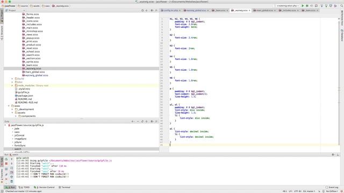The image size is (344, 193).
Task: Open Structure tool window on left stripe
Action: point(2,33)
